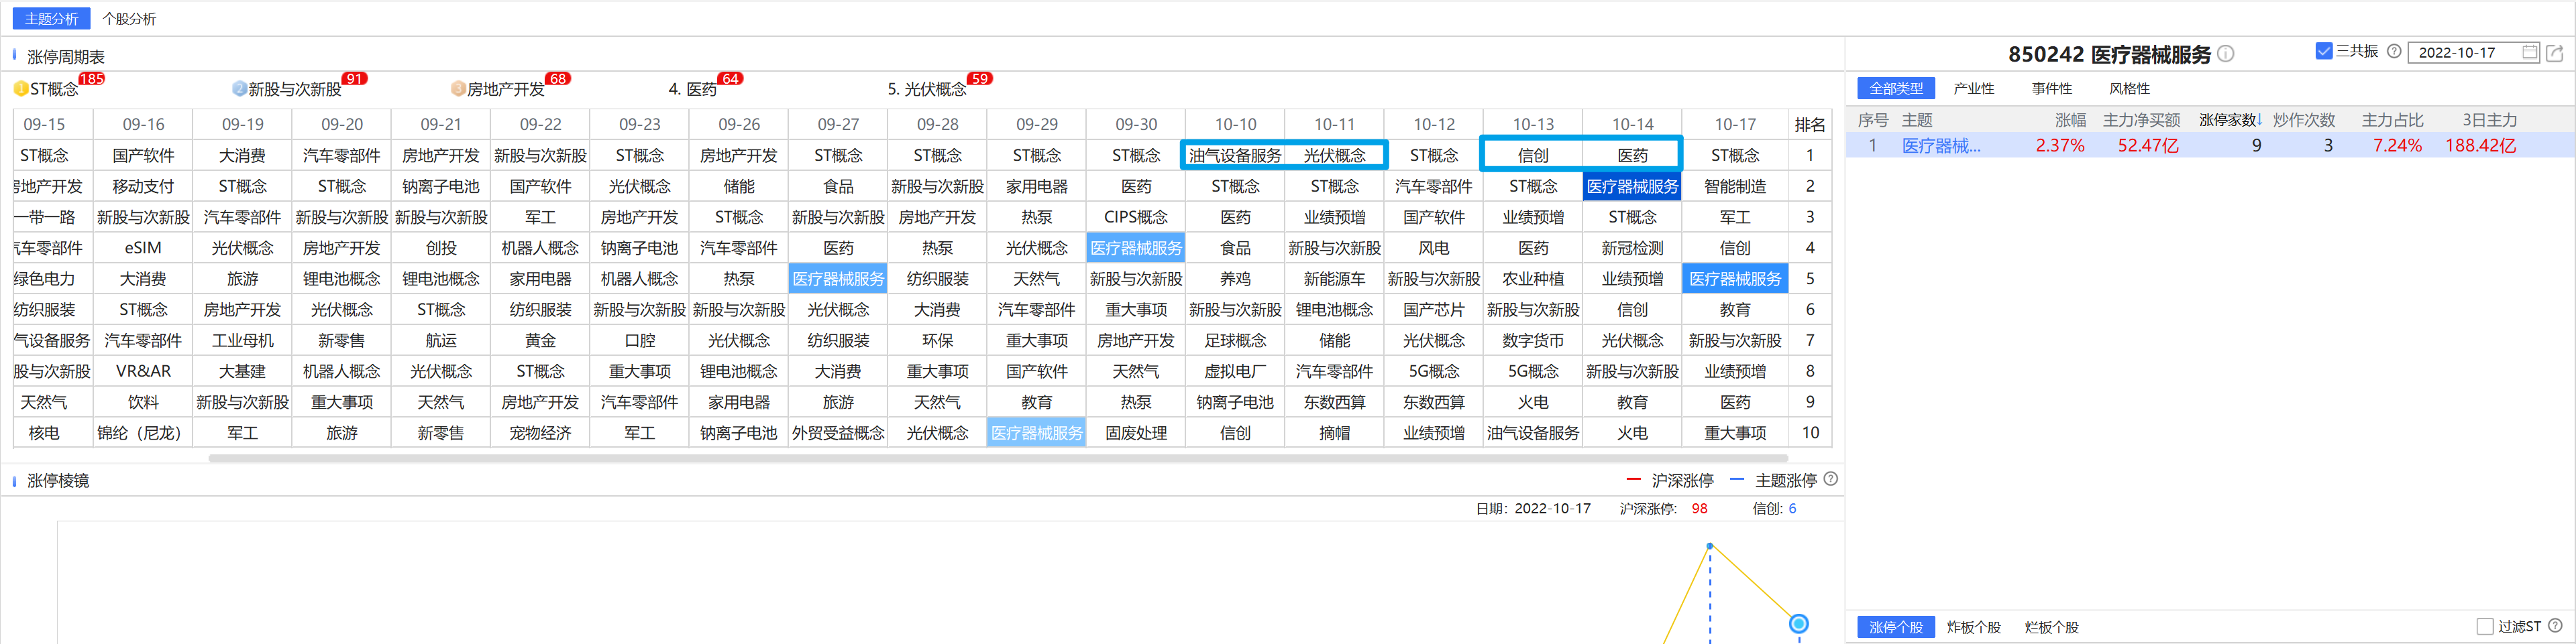Screen dimensions: 2576x644
Task: Click the 沪深涨停 legend entry
Action: point(1670,480)
